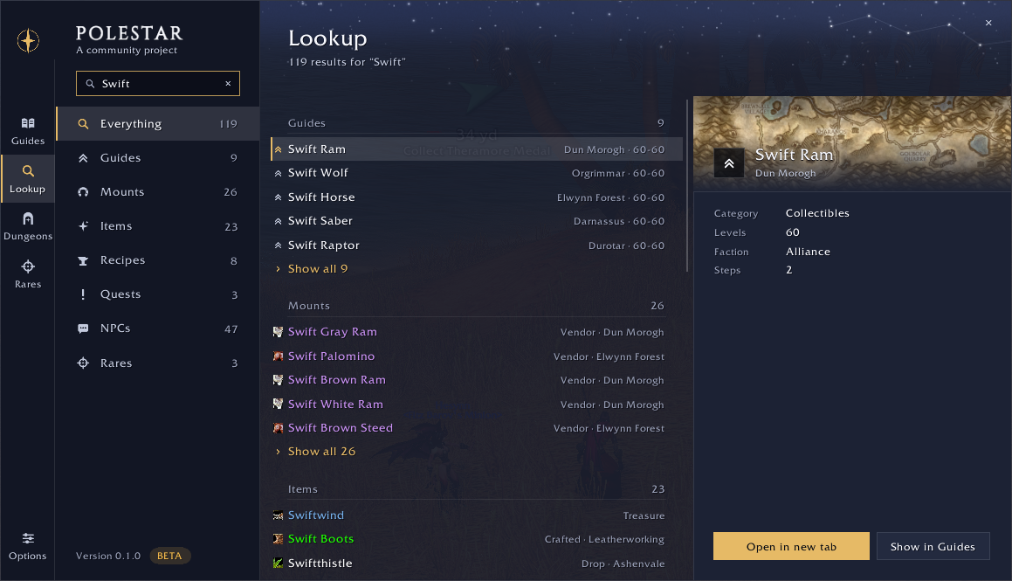Click the Swift Ram guide chevron badge
Image resolution: width=1012 pixels, height=581 pixels.
coord(729,163)
